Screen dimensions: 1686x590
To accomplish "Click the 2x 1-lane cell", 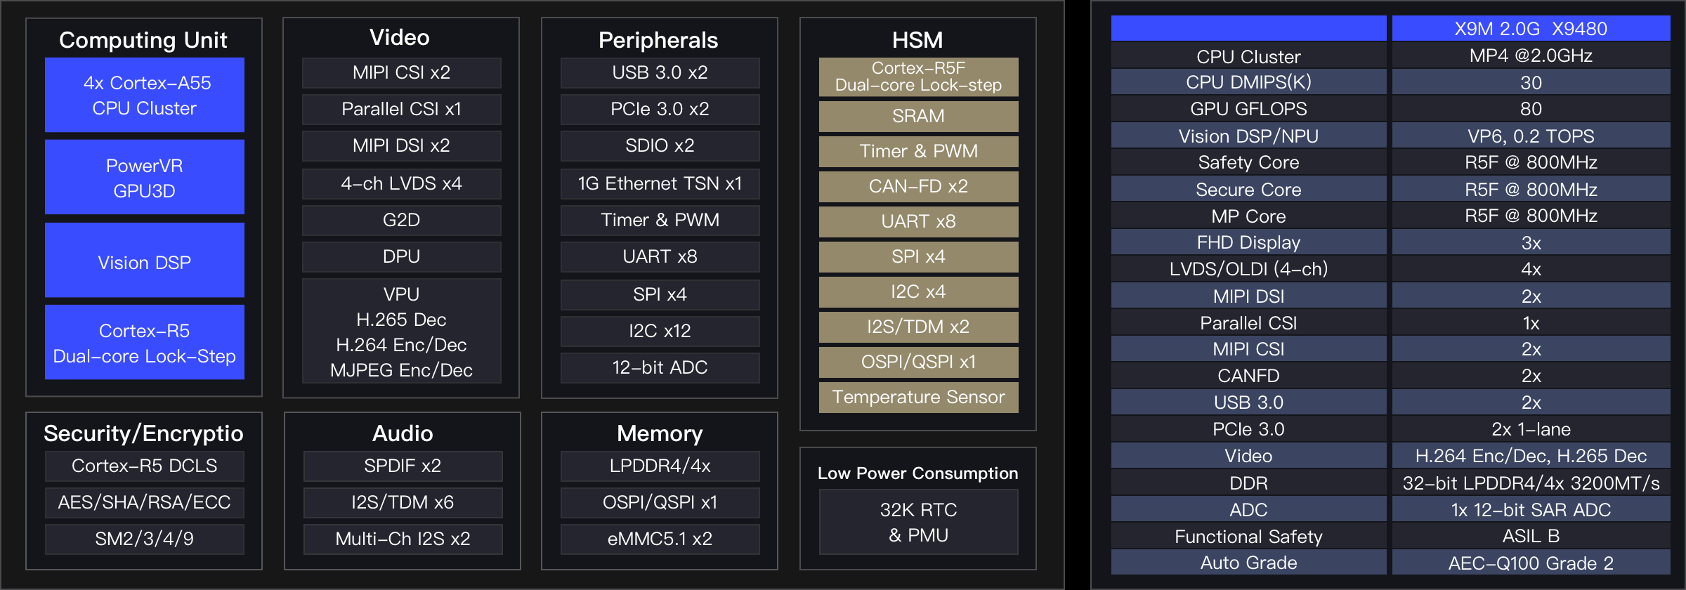I will coord(1531,429).
